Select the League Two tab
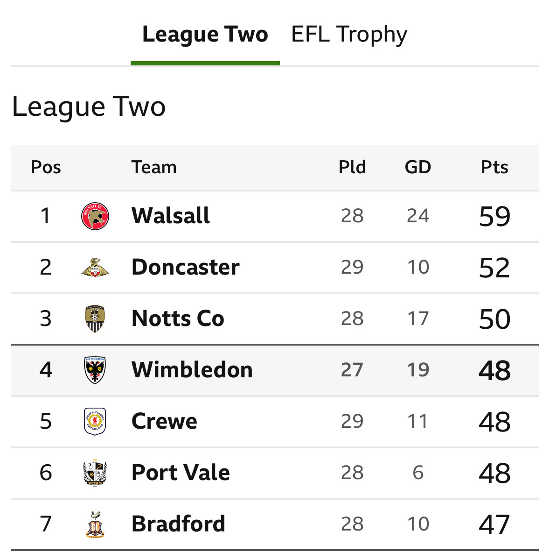Screen dimensions: 550x552 205,33
